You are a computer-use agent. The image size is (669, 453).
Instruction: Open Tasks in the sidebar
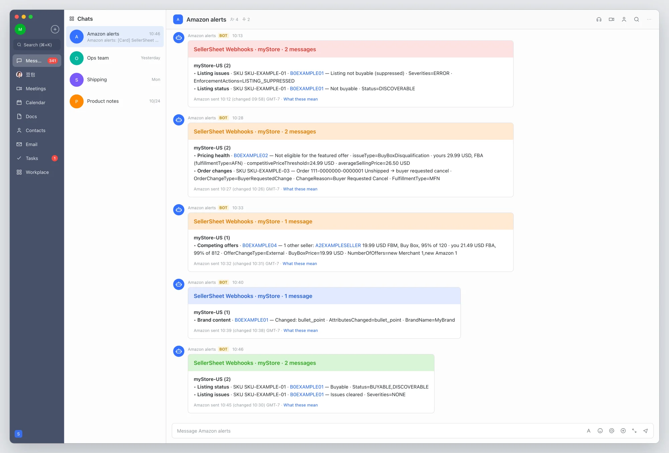tap(37, 158)
